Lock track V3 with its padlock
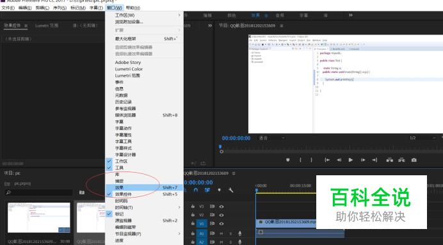This screenshot has height=245, width=443. pyautogui.click(x=193, y=207)
